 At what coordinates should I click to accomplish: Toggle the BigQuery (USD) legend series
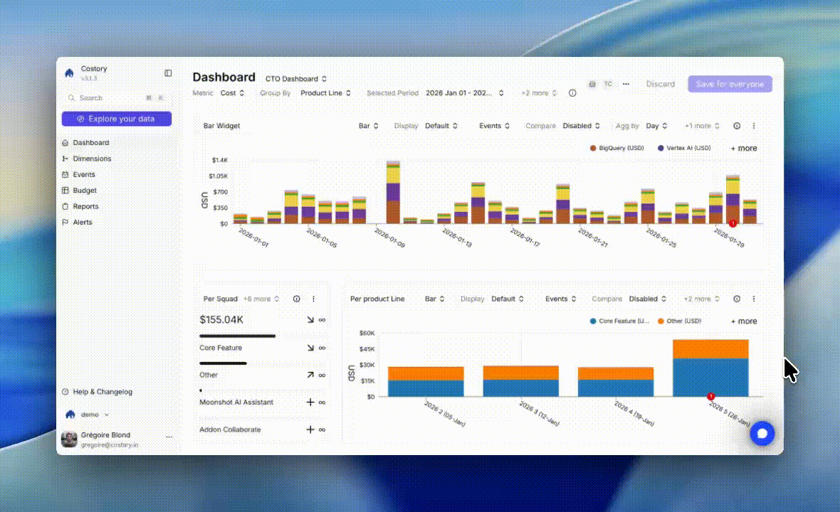(616, 148)
